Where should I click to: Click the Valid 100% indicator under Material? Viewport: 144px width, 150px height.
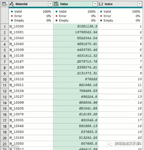31,12
